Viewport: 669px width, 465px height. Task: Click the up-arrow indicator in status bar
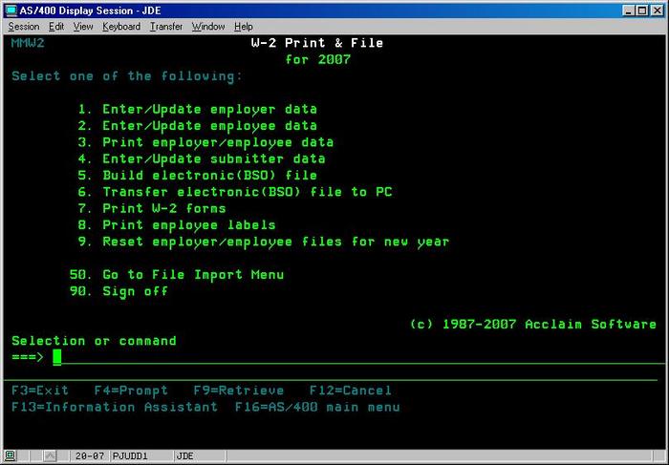[52, 456]
